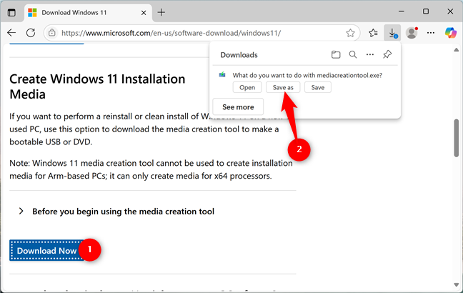Click Save for mediacreationtool.exe
This screenshot has width=463, height=293.
pos(318,87)
